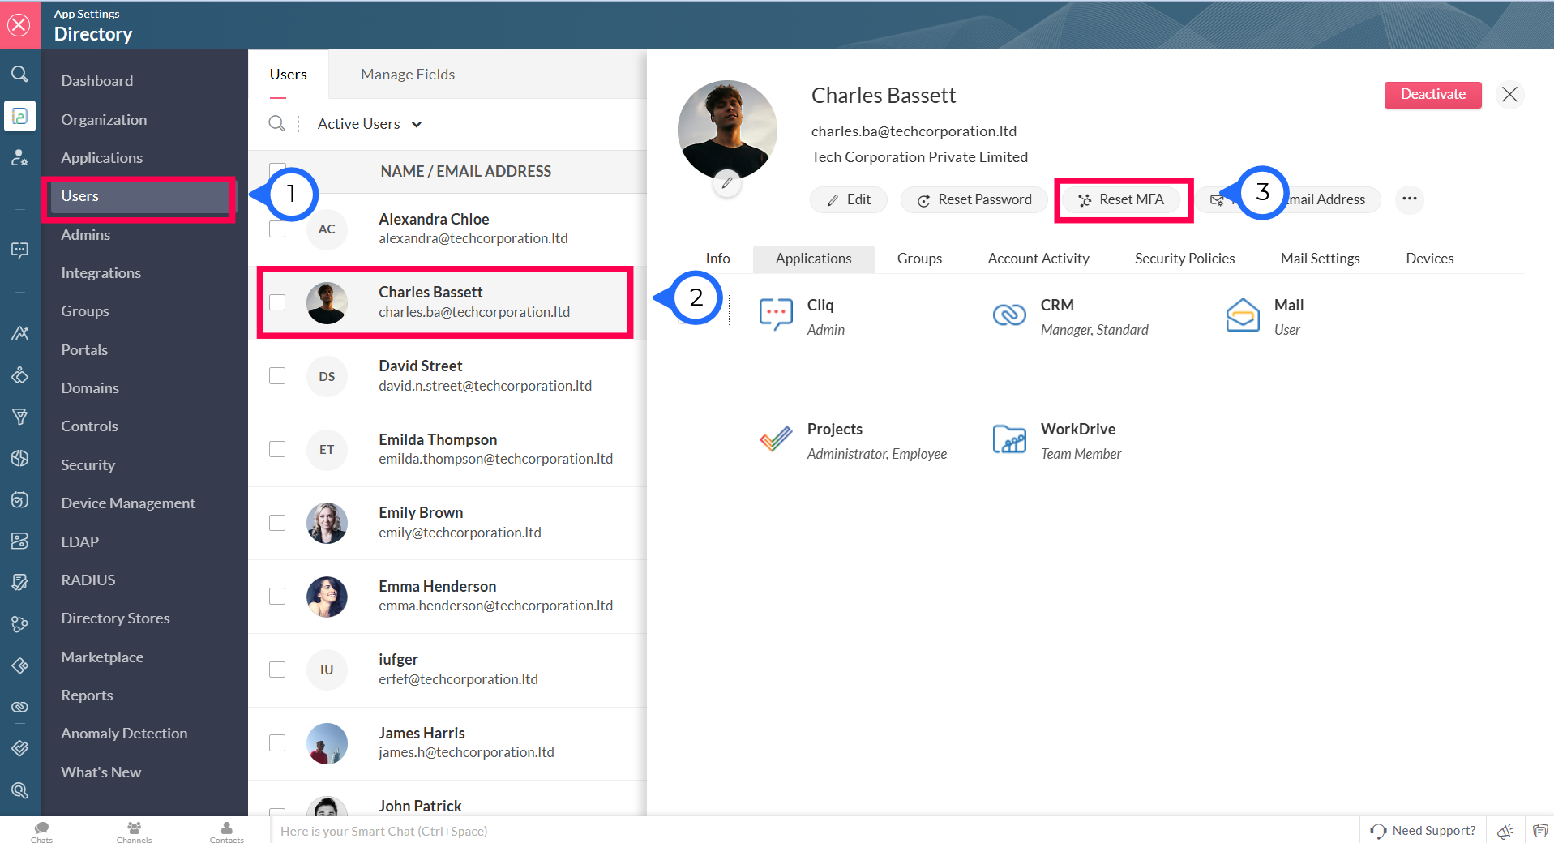Open the Security Policies tab

(1184, 259)
